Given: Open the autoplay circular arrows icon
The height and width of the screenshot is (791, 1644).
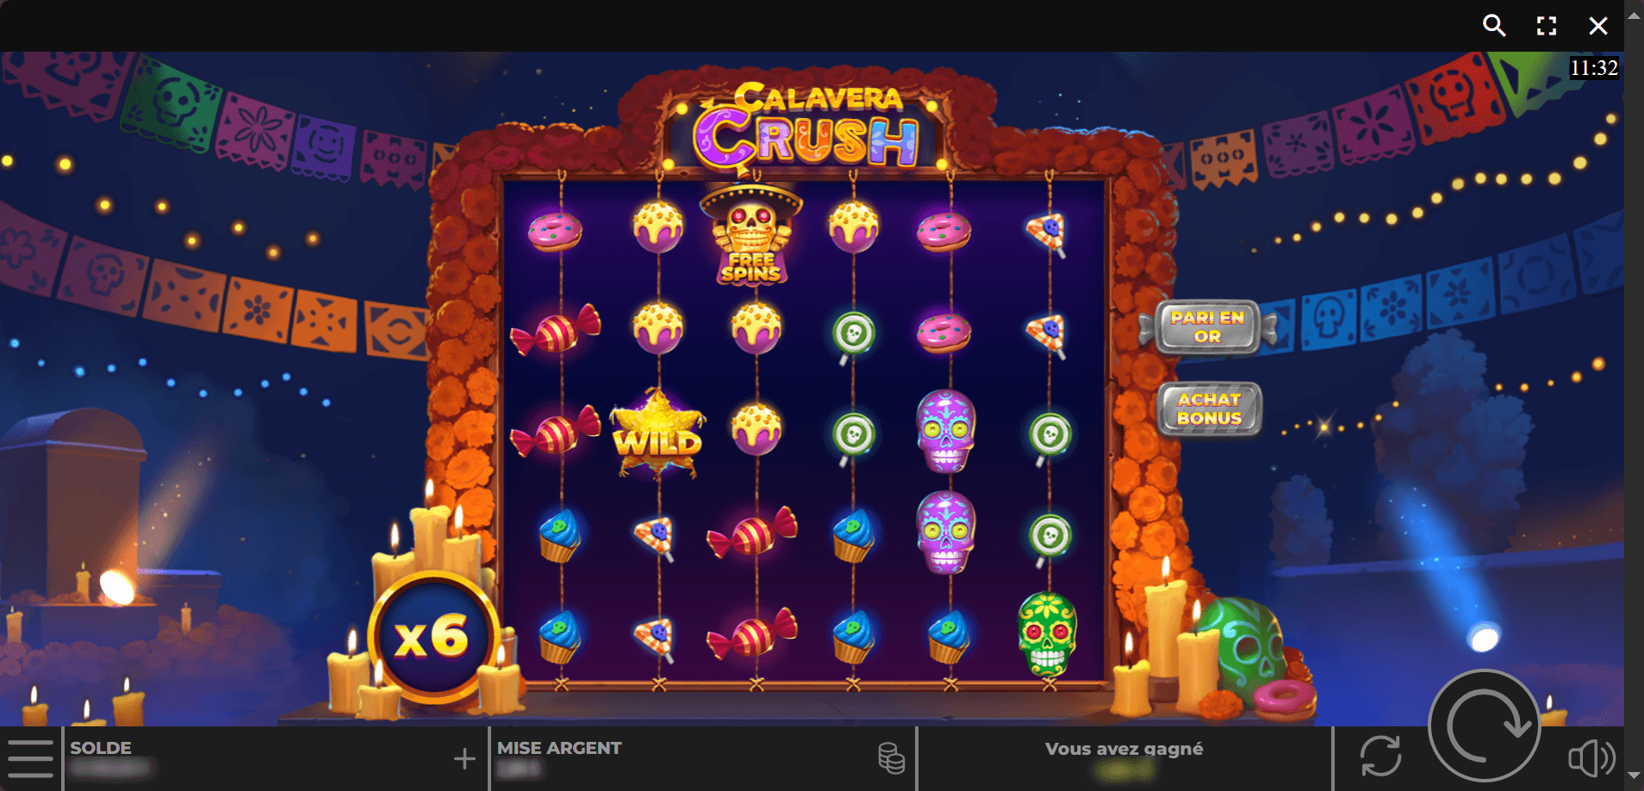Looking at the screenshot, I should [1380, 756].
